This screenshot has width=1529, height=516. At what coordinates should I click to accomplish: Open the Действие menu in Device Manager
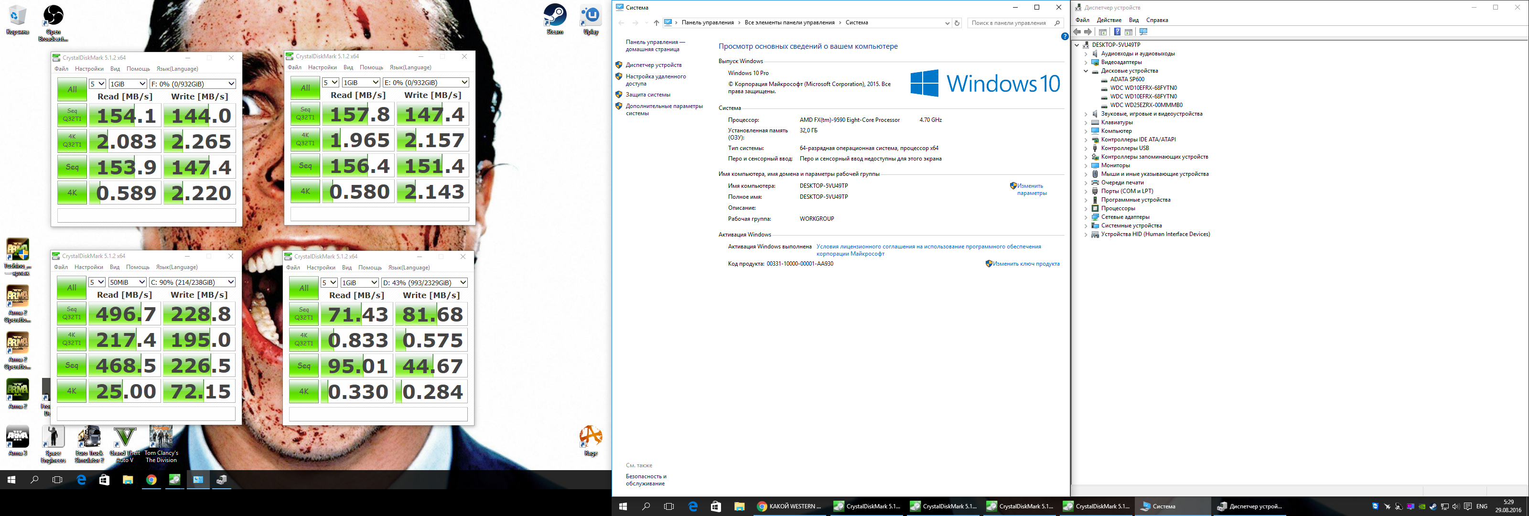[x=1109, y=20]
